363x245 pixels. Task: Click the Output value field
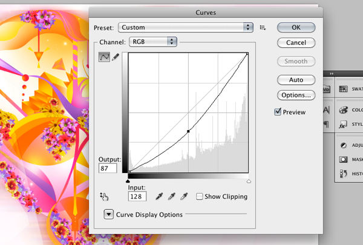pos(108,168)
